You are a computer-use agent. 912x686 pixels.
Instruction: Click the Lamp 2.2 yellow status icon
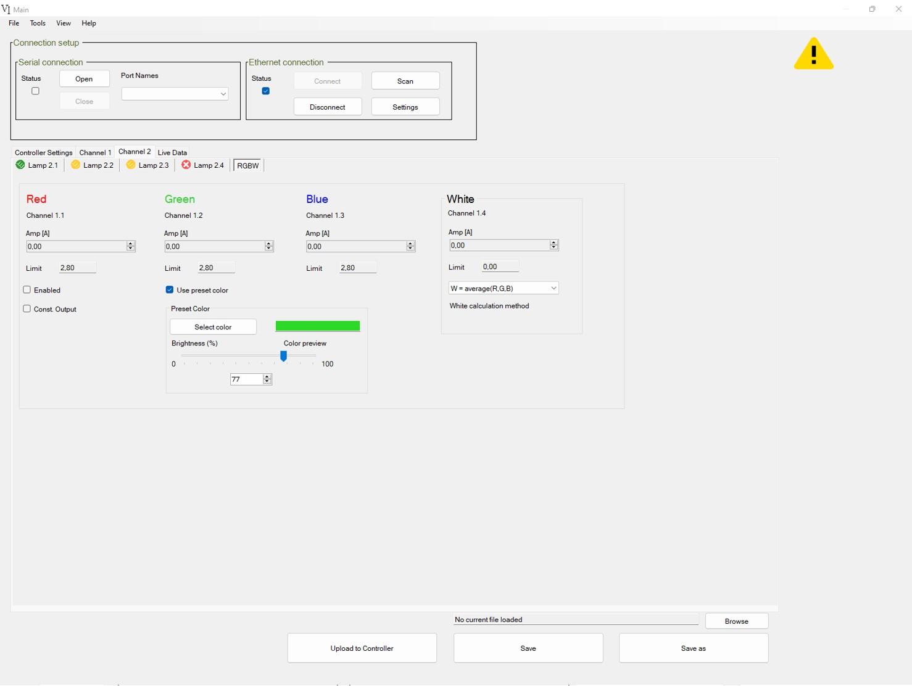75,165
